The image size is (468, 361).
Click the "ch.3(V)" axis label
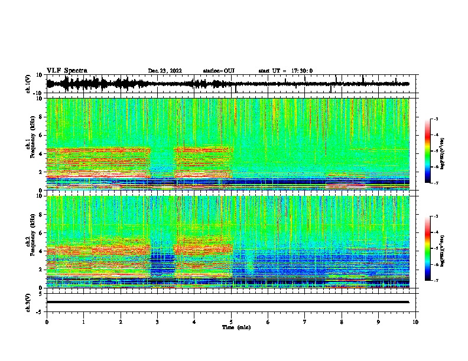(x=28, y=303)
